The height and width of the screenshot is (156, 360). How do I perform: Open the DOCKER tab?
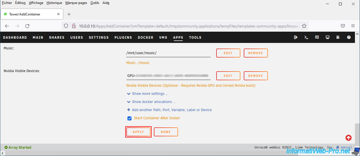click(x=145, y=38)
